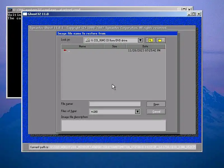Click the Cancel button
The image size is (224, 168).
pyautogui.click(x=156, y=111)
